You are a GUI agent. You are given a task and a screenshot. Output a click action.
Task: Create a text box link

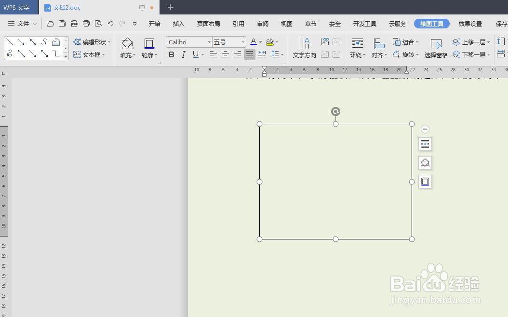coord(325,42)
